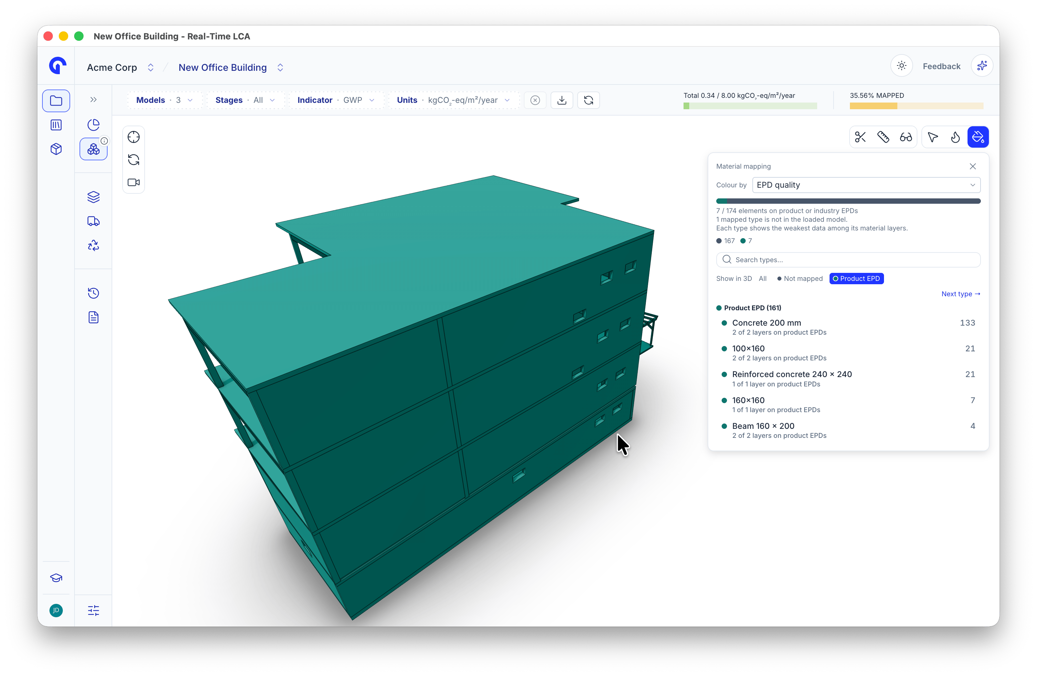Click the Search types input field
Image resolution: width=1037 pixels, height=676 pixels.
point(848,260)
